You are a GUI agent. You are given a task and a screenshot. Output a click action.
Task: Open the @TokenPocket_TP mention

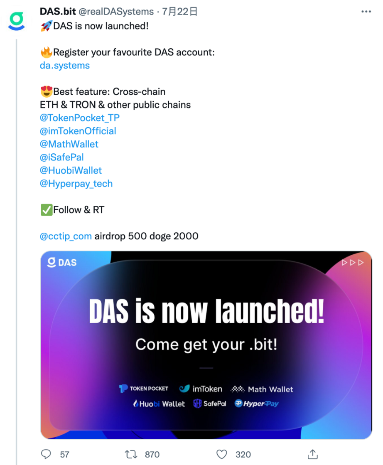pyautogui.click(x=79, y=118)
